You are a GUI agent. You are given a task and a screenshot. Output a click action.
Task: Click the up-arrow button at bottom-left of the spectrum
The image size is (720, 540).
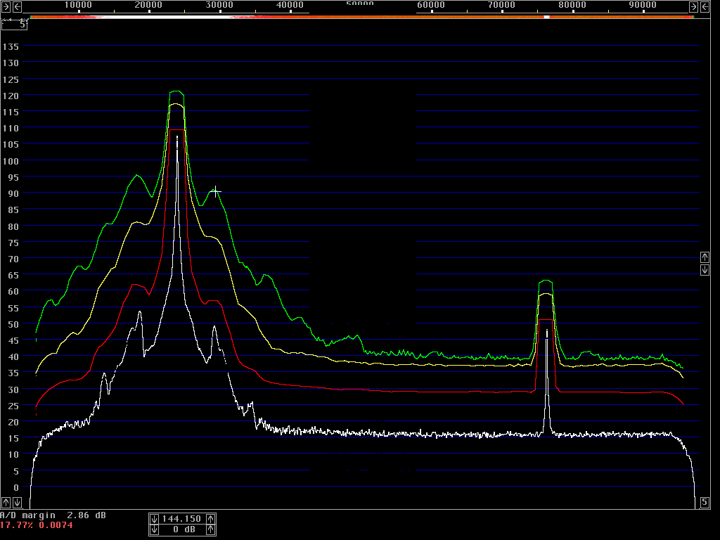[x=6, y=502]
